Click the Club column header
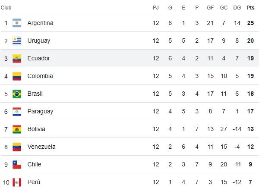The width and height of the screenshot is (259, 194). [x=6, y=7]
